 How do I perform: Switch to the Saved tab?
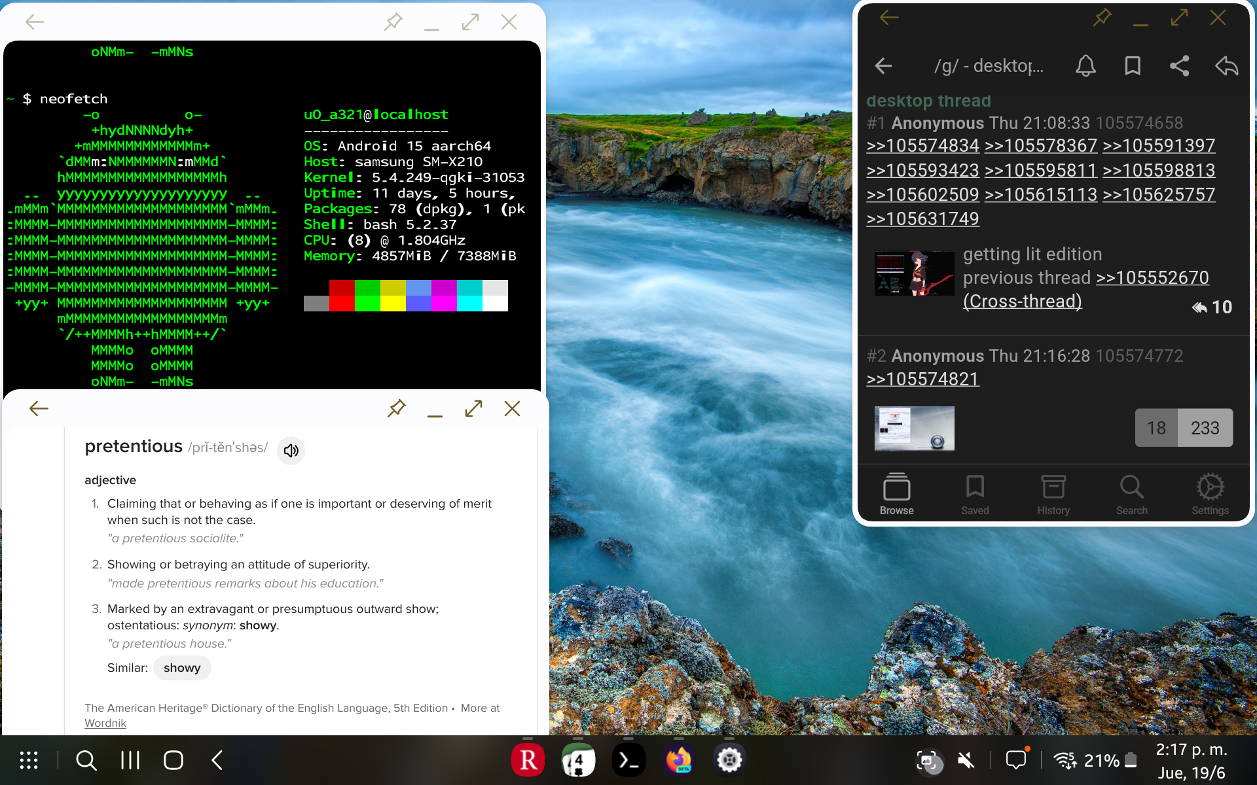pyautogui.click(x=975, y=495)
